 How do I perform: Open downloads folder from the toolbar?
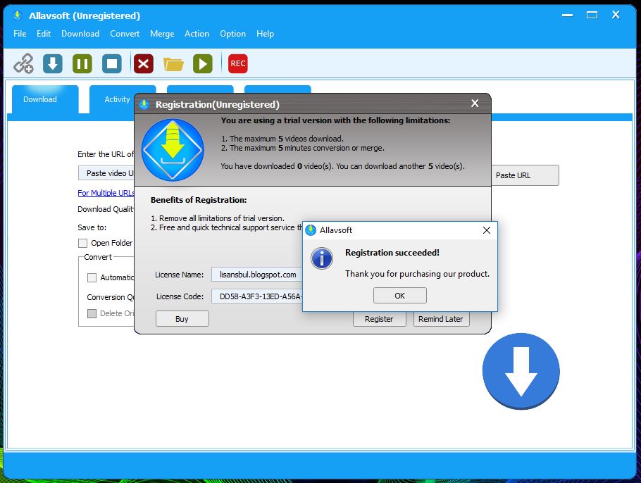pos(173,63)
